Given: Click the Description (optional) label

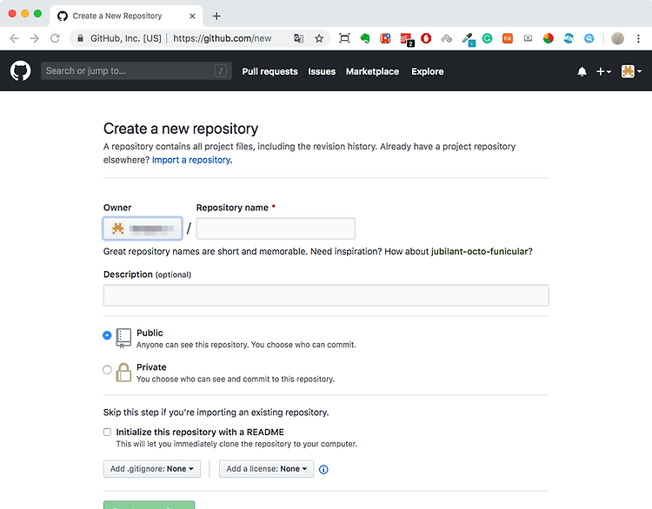Looking at the screenshot, I should 147,274.
